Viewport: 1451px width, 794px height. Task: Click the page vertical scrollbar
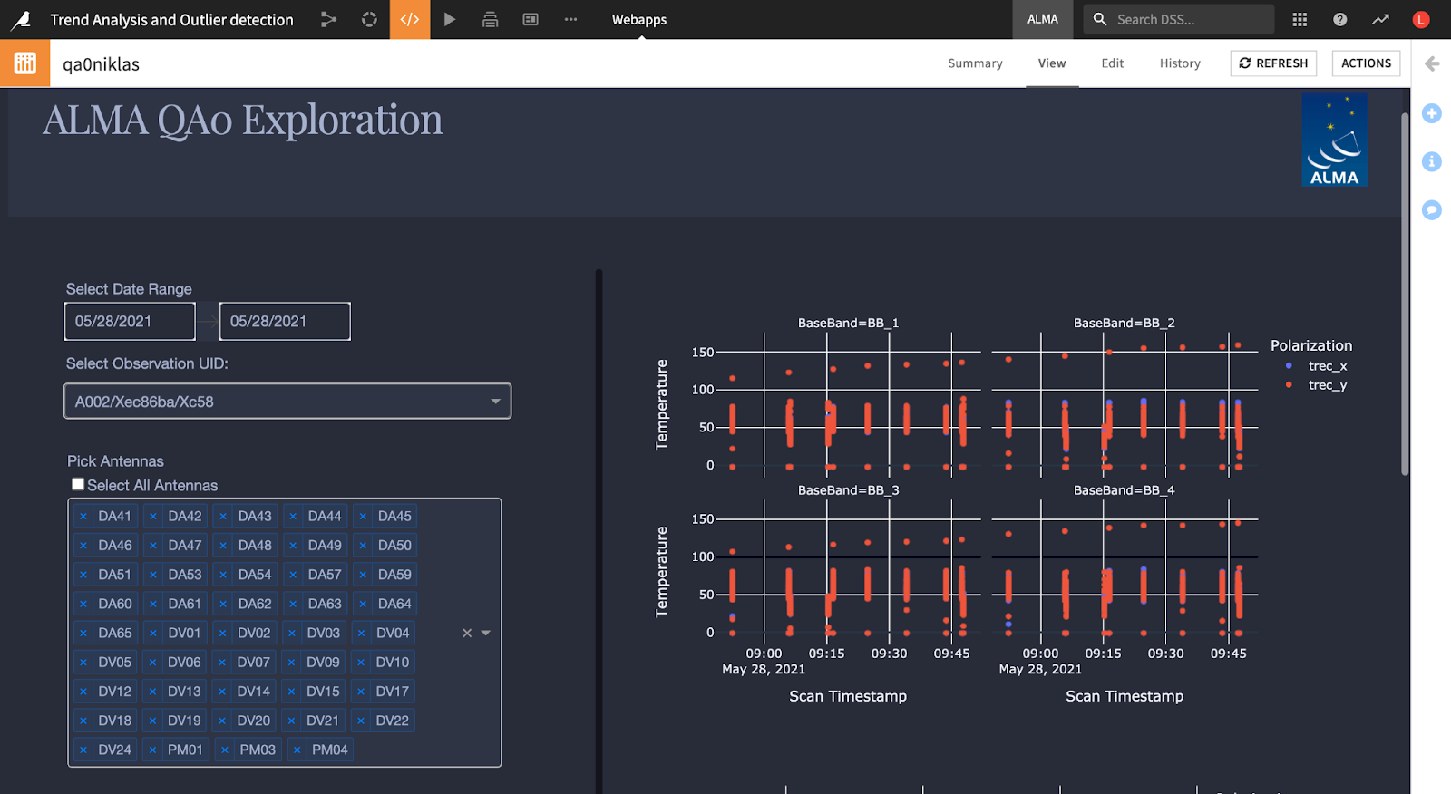(x=1405, y=294)
